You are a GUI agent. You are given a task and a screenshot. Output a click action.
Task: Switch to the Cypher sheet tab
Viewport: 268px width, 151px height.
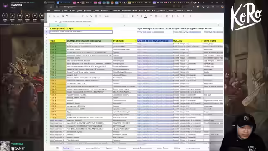pyautogui.click(x=108, y=148)
